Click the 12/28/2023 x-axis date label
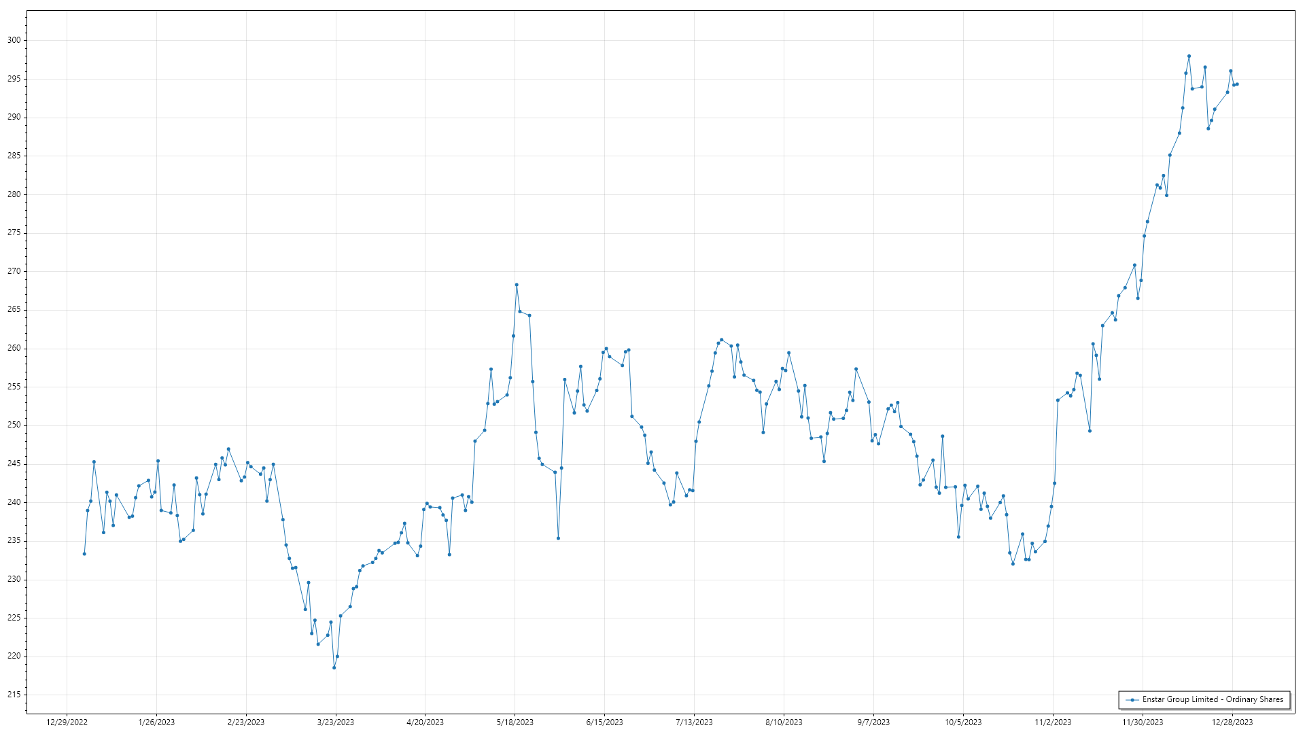The image size is (1305, 734). [1232, 722]
